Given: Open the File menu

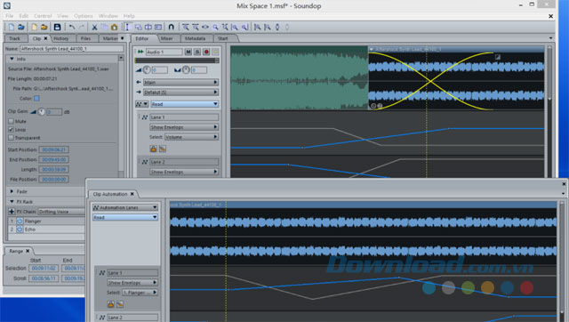Looking at the screenshot, I should (x=10, y=16).
